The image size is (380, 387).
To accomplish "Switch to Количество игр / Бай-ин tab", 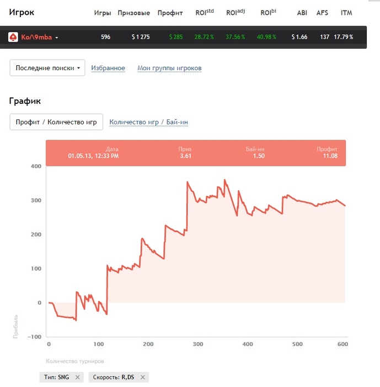I will click(148, 122).
